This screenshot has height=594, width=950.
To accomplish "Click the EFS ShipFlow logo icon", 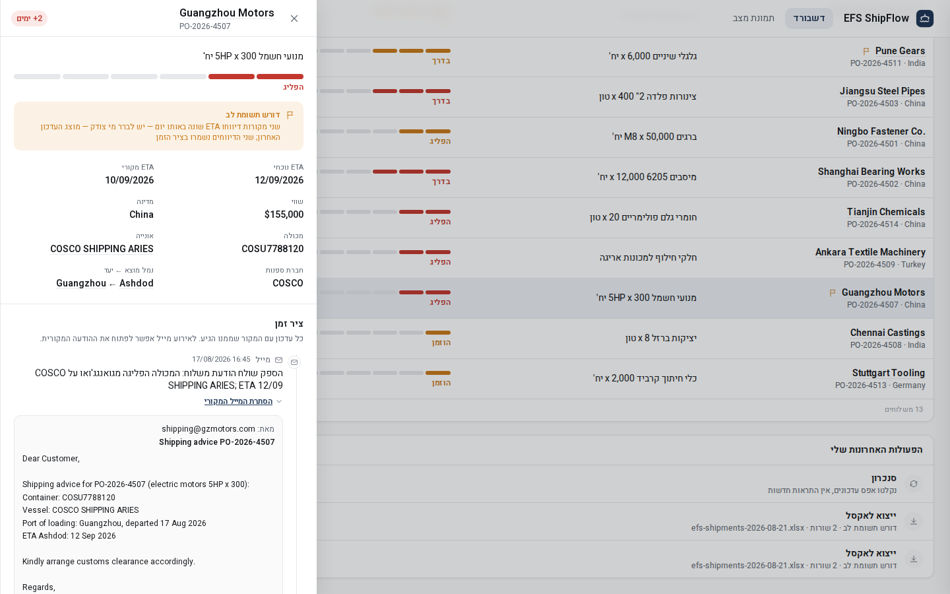I will tap(925, 18).
